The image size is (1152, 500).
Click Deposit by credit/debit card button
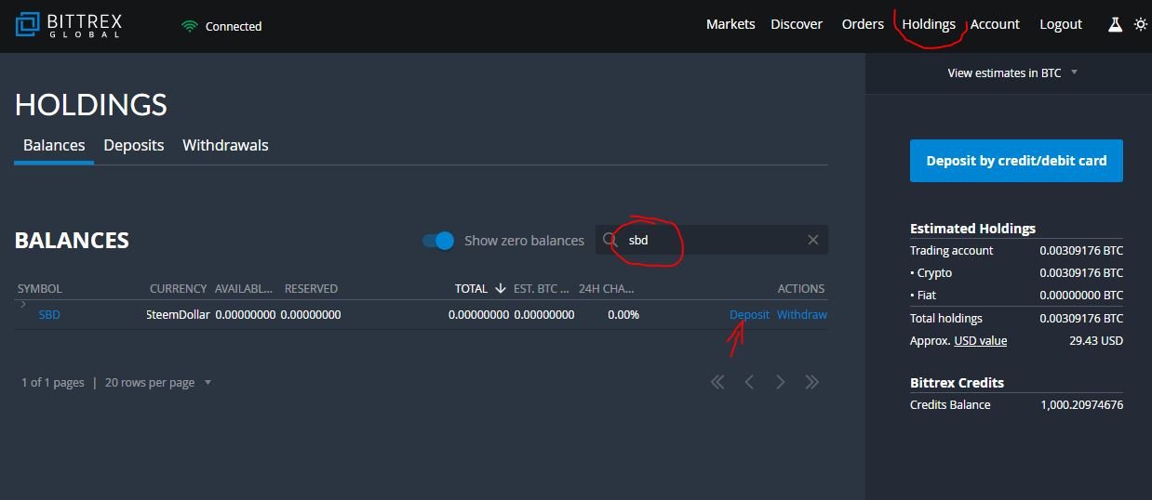(x=1016, y=161)
